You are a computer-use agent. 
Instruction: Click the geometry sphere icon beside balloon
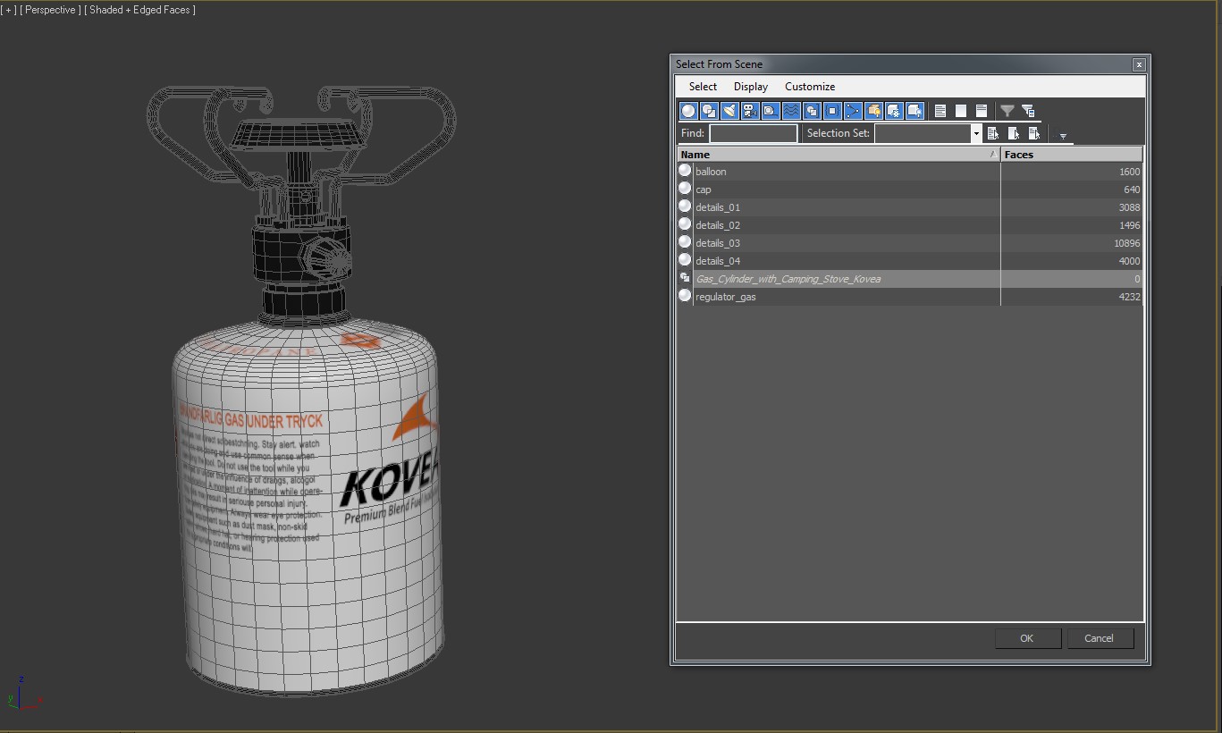point(685,170)
